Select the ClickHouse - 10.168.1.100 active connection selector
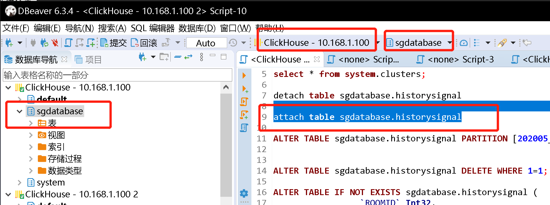Image resolution: width=550 pixels, height=205 pixels. 317,43
